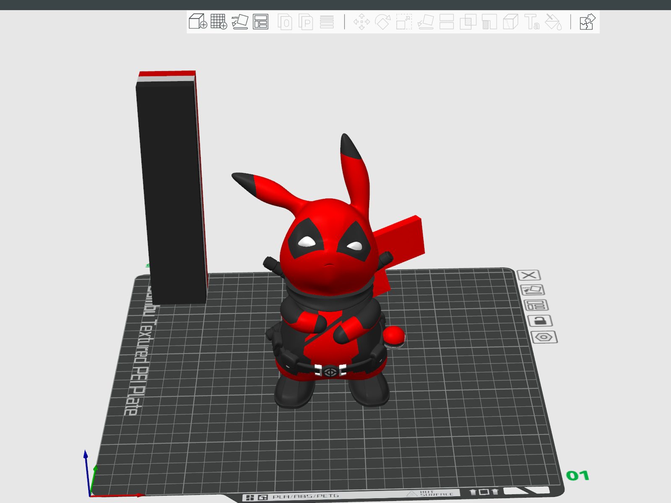Remove plate using the X icon
The height and width of the screenshot is (503, 671).
coord(529,275)
